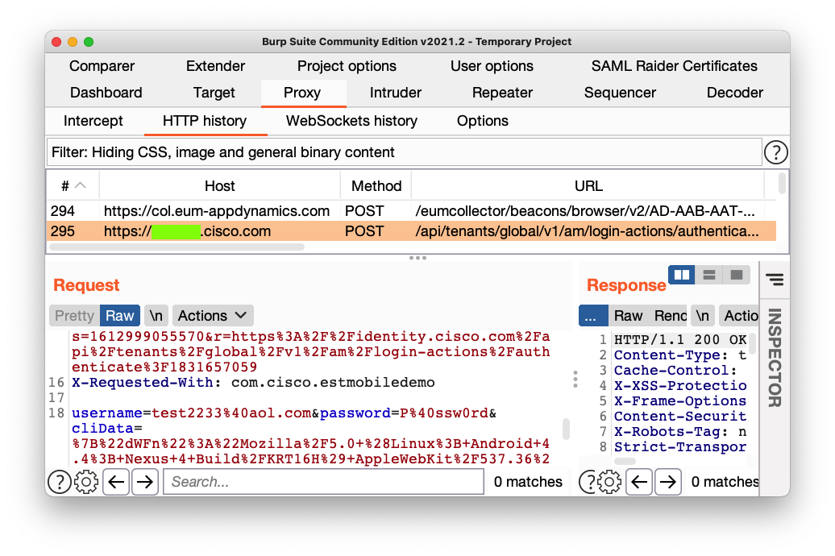Toggle Pretty view in Request
The width and height of the screenshot is (835, 556).
[x=74, y=316]
